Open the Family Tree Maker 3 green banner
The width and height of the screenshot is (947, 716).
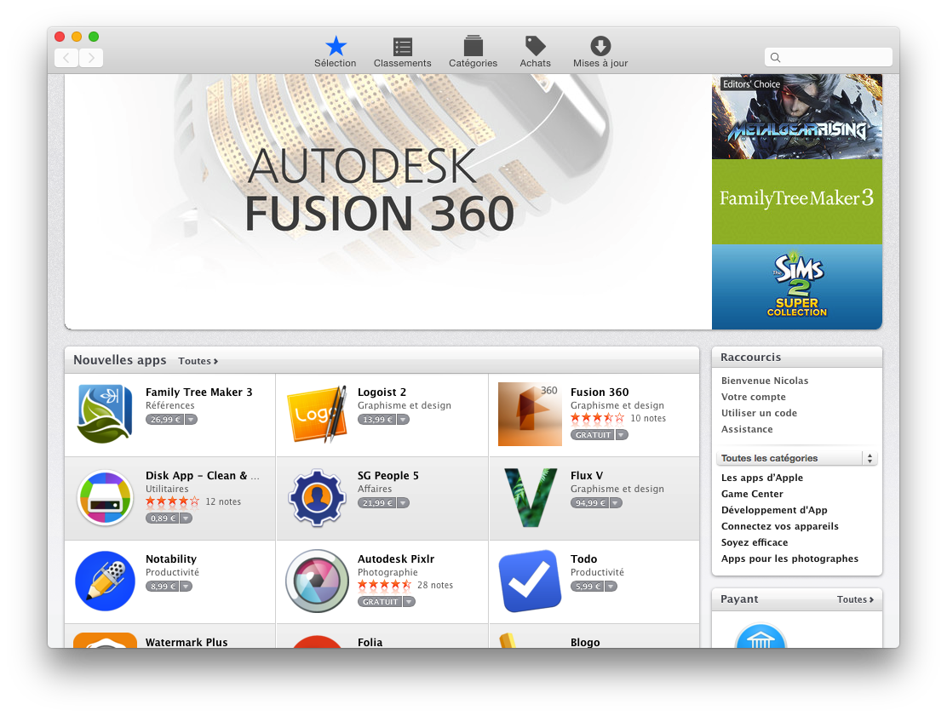pyautogui.click(x=796, y=202)
